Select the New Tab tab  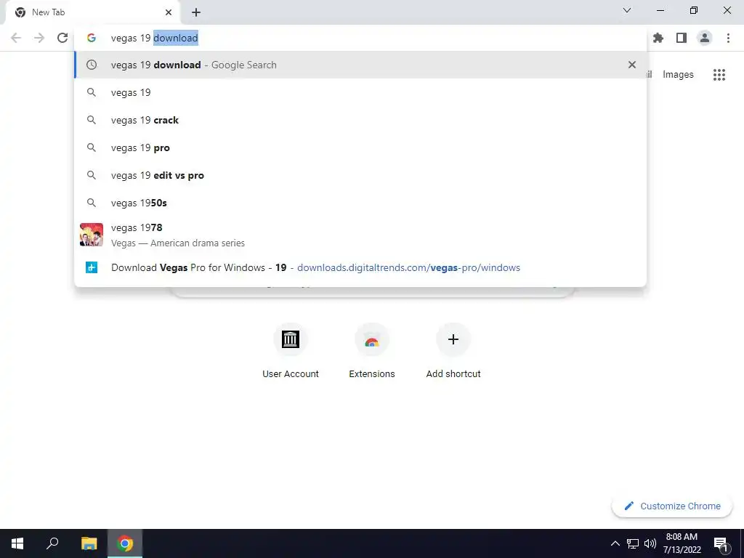(92, 12)
